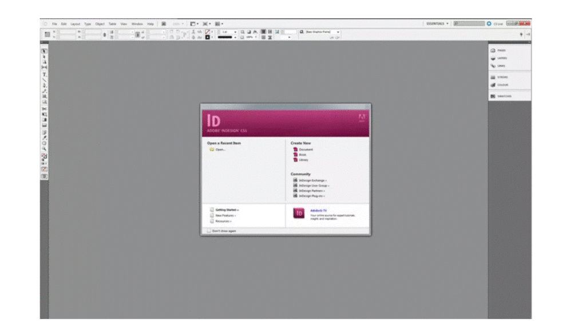Open the Object menu

point(100,23)
